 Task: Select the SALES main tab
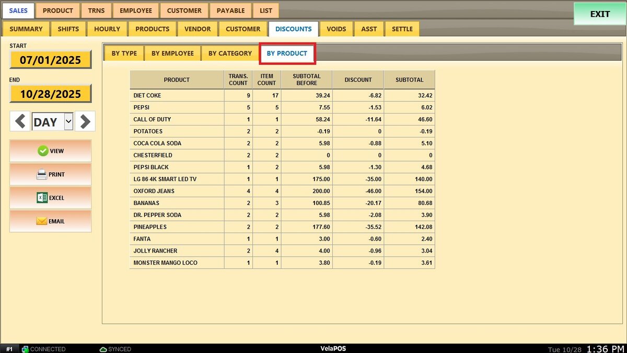point(18,10)
